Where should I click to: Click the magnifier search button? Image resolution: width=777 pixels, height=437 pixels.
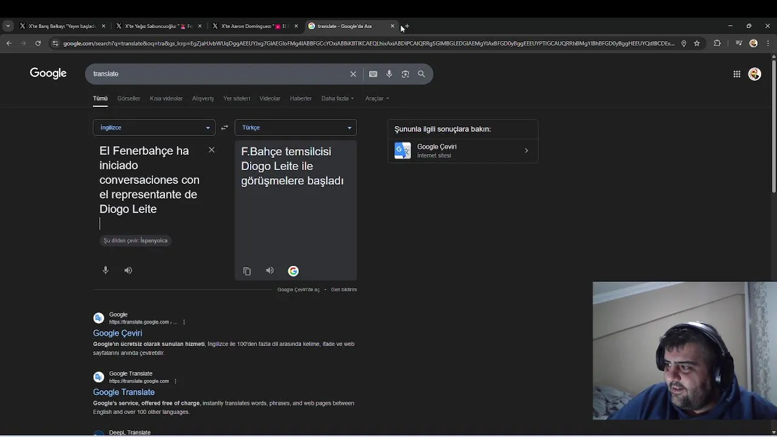tap(421, 74)
